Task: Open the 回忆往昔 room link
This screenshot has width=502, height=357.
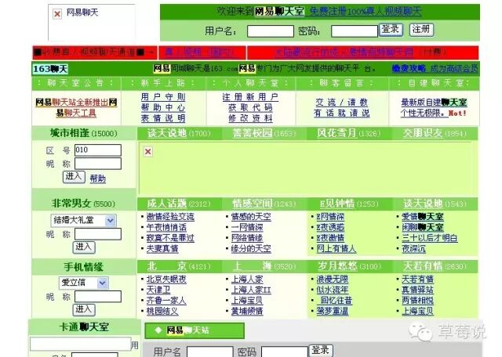Action: click(x=336, y=301)
